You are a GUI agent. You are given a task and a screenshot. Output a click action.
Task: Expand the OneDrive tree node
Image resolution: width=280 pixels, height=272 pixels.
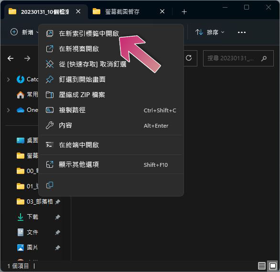coord(8,110)
